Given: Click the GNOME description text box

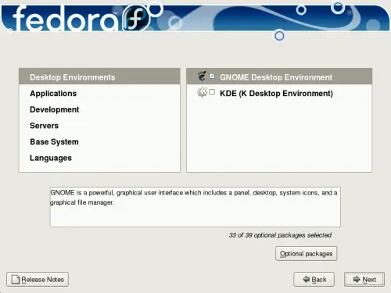Looking at the screenshot, I should pyautogui.click(x=195, y=207).
